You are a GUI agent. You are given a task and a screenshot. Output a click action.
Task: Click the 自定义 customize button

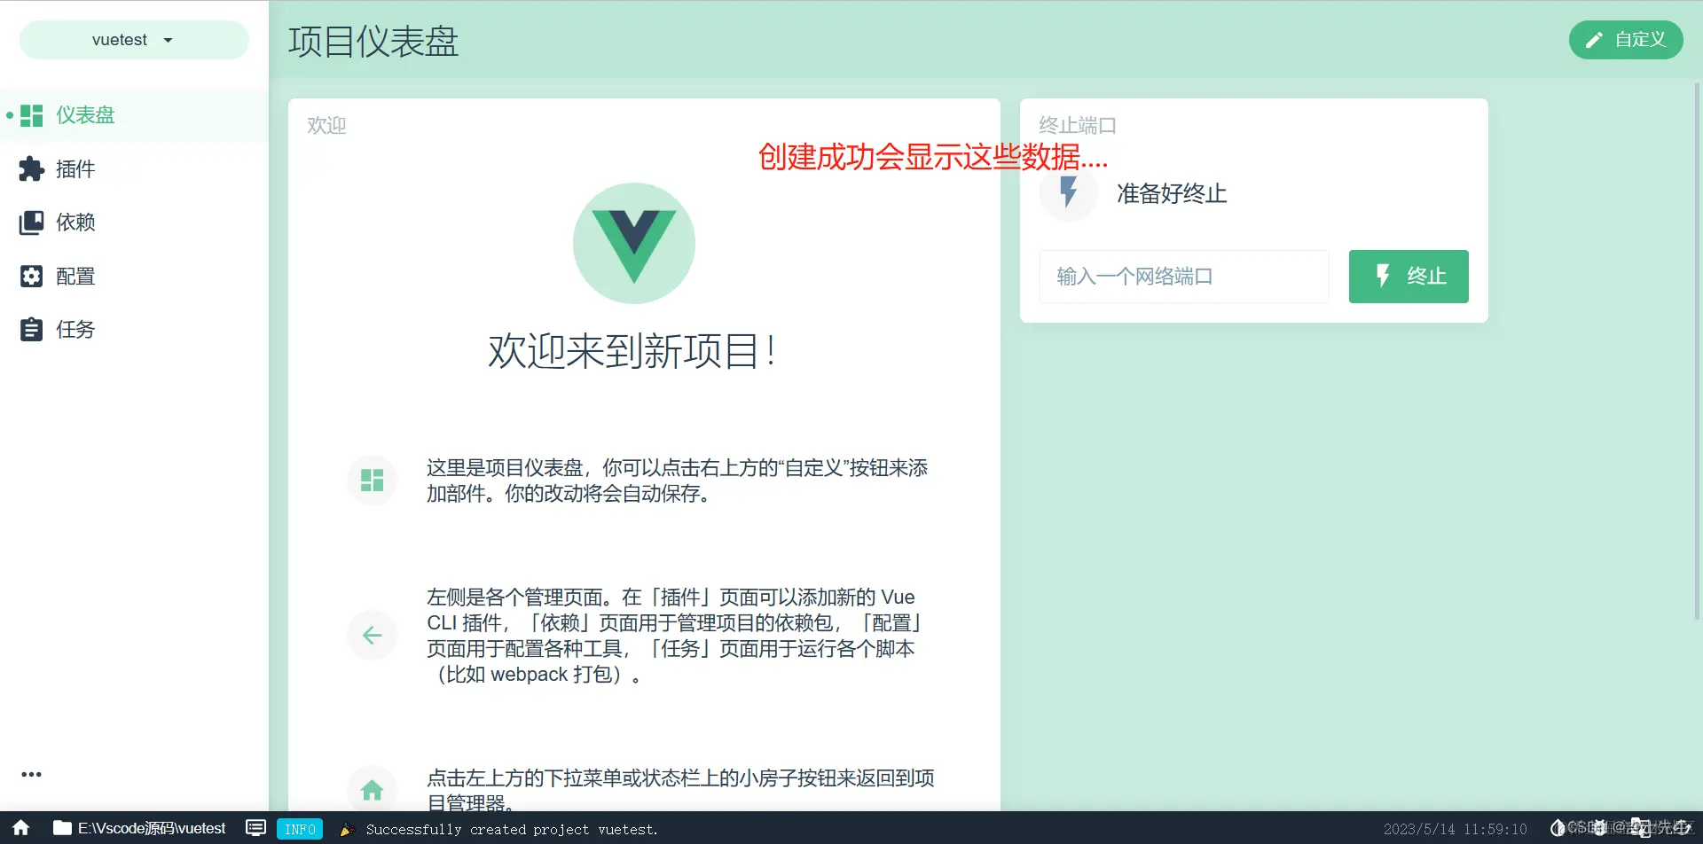point(1626,40)
